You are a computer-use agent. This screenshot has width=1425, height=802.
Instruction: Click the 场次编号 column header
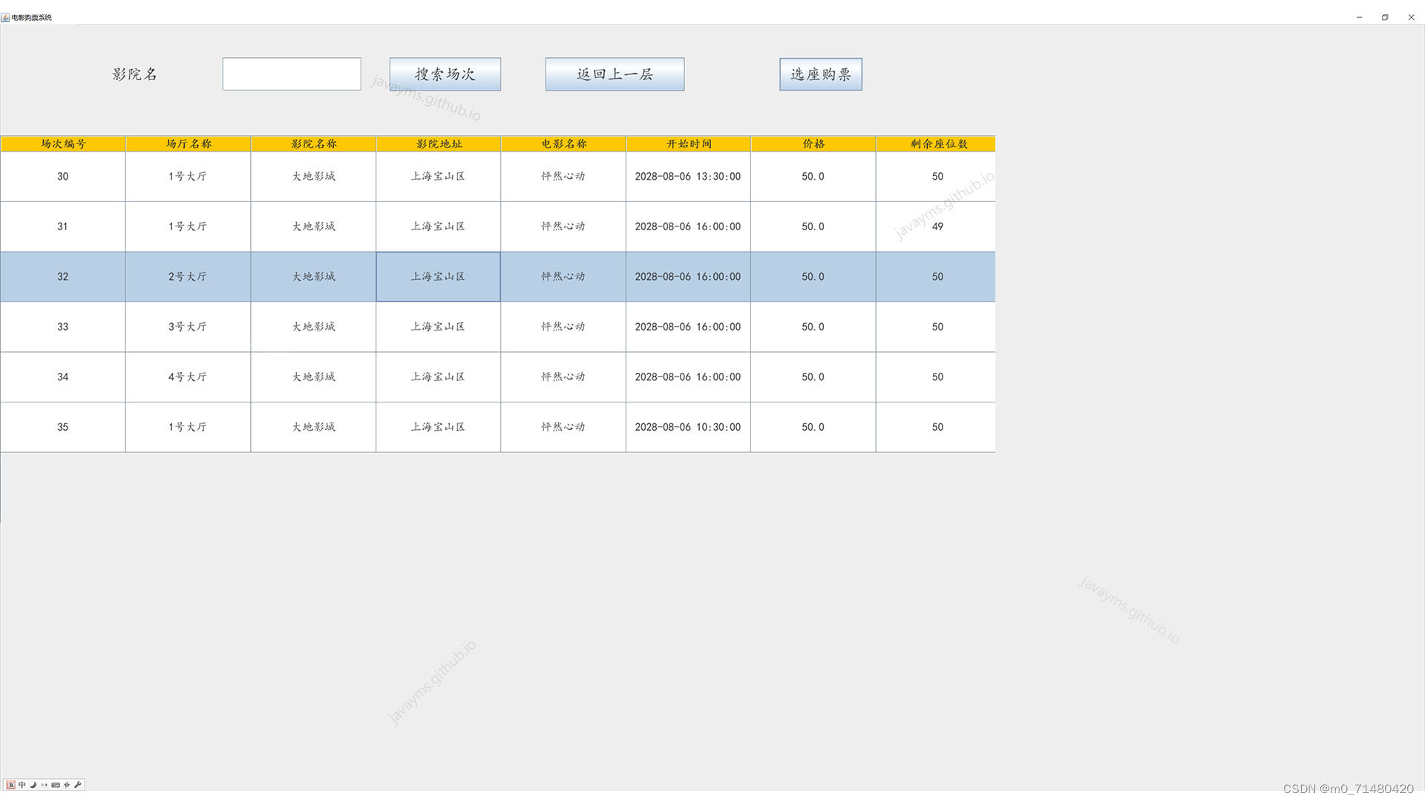(63, 143)
